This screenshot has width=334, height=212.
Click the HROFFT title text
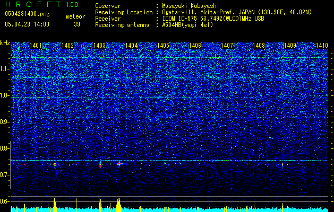click(x=33, y=4)
